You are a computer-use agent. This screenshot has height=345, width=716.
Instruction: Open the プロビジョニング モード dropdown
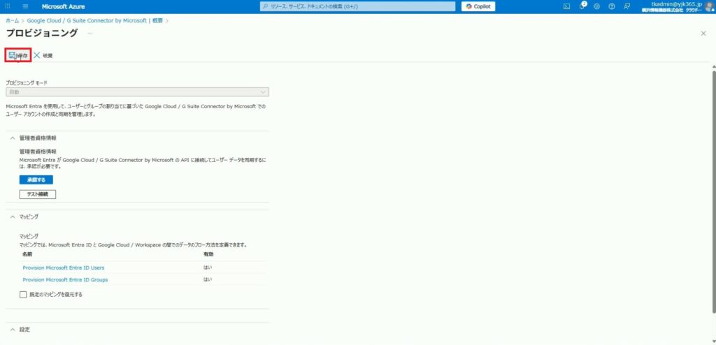(137, 91)
